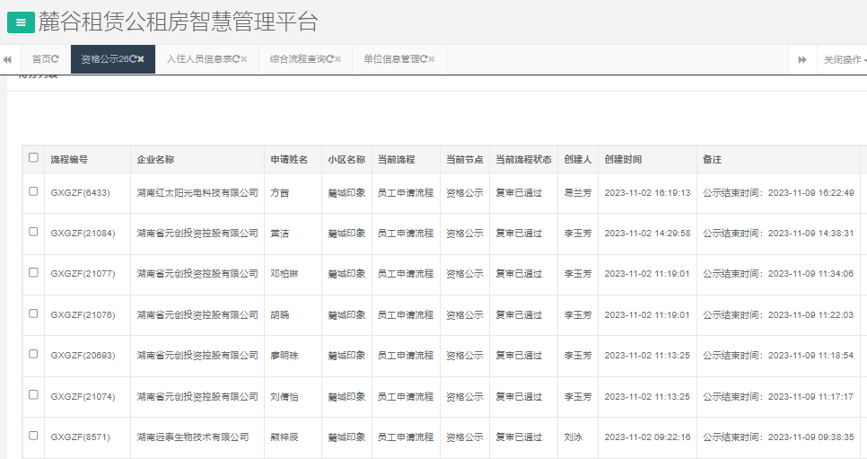
Task: Check the row GXGZF(20693) checkbox
Action: click(x=33, y=354)
